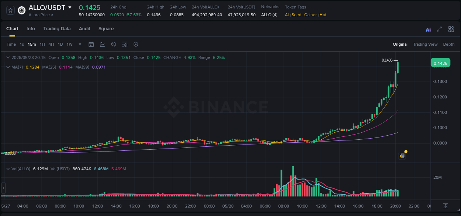Add ALLO/USDT to favorites with the star icon
This screenshot has width=461, height=216.
10,10
